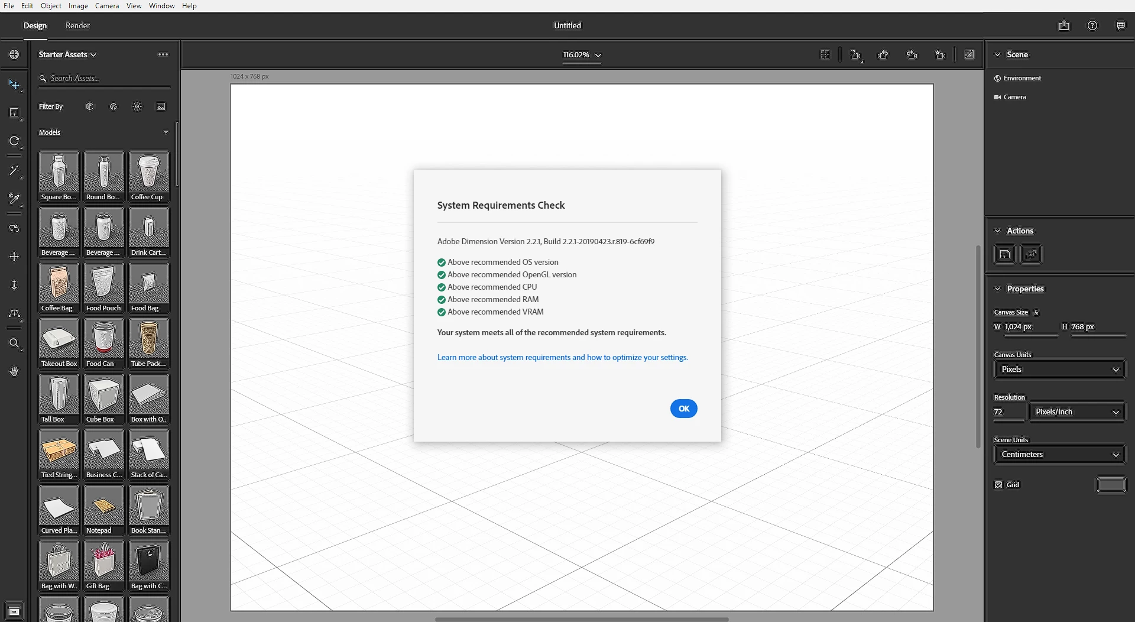Select the Gift Bag model thumbnail

tap(104, 566)
